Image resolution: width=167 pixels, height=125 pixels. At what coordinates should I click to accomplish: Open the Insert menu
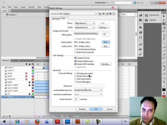tap(23, 7)
